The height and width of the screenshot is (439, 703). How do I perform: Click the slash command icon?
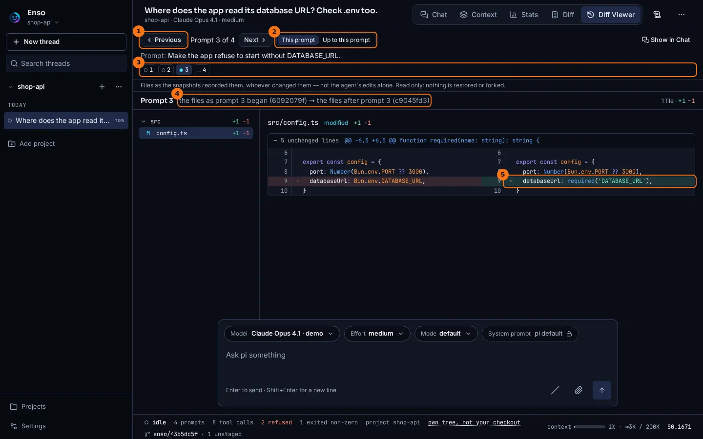[x=555, y=390]
